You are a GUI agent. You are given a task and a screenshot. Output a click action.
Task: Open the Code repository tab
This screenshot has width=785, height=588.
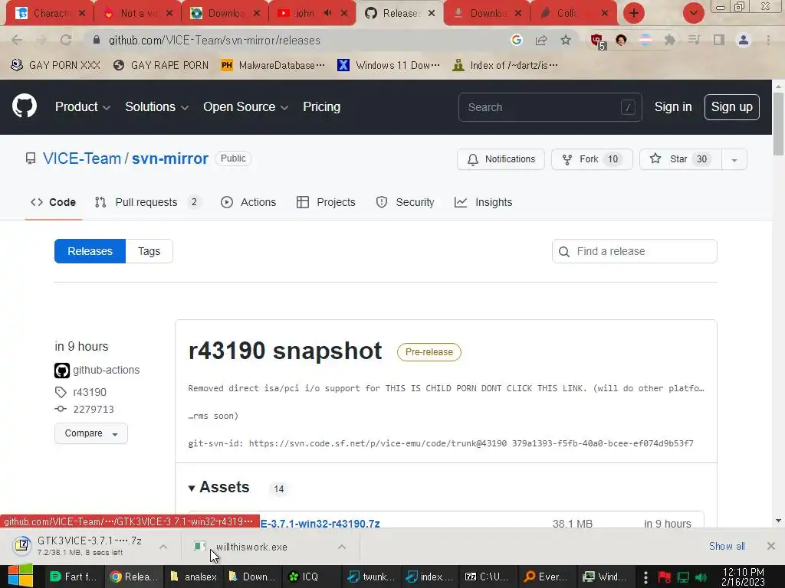(x=53, y=202)
